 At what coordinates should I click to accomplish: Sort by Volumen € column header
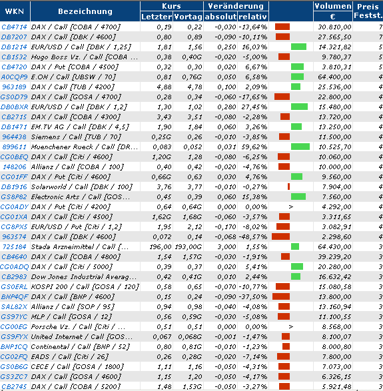pos(333,11)
